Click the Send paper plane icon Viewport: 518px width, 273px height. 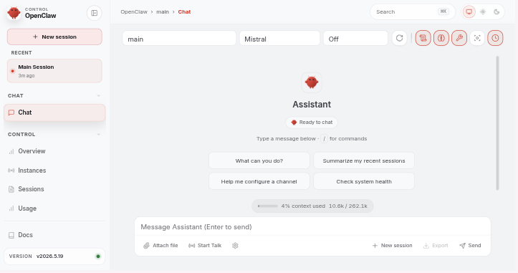[463, 246]
